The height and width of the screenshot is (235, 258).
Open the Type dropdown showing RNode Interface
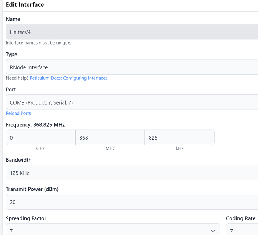[x=129, y=67]
